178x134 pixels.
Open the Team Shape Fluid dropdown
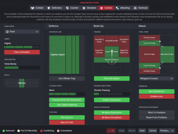[22, 32]
